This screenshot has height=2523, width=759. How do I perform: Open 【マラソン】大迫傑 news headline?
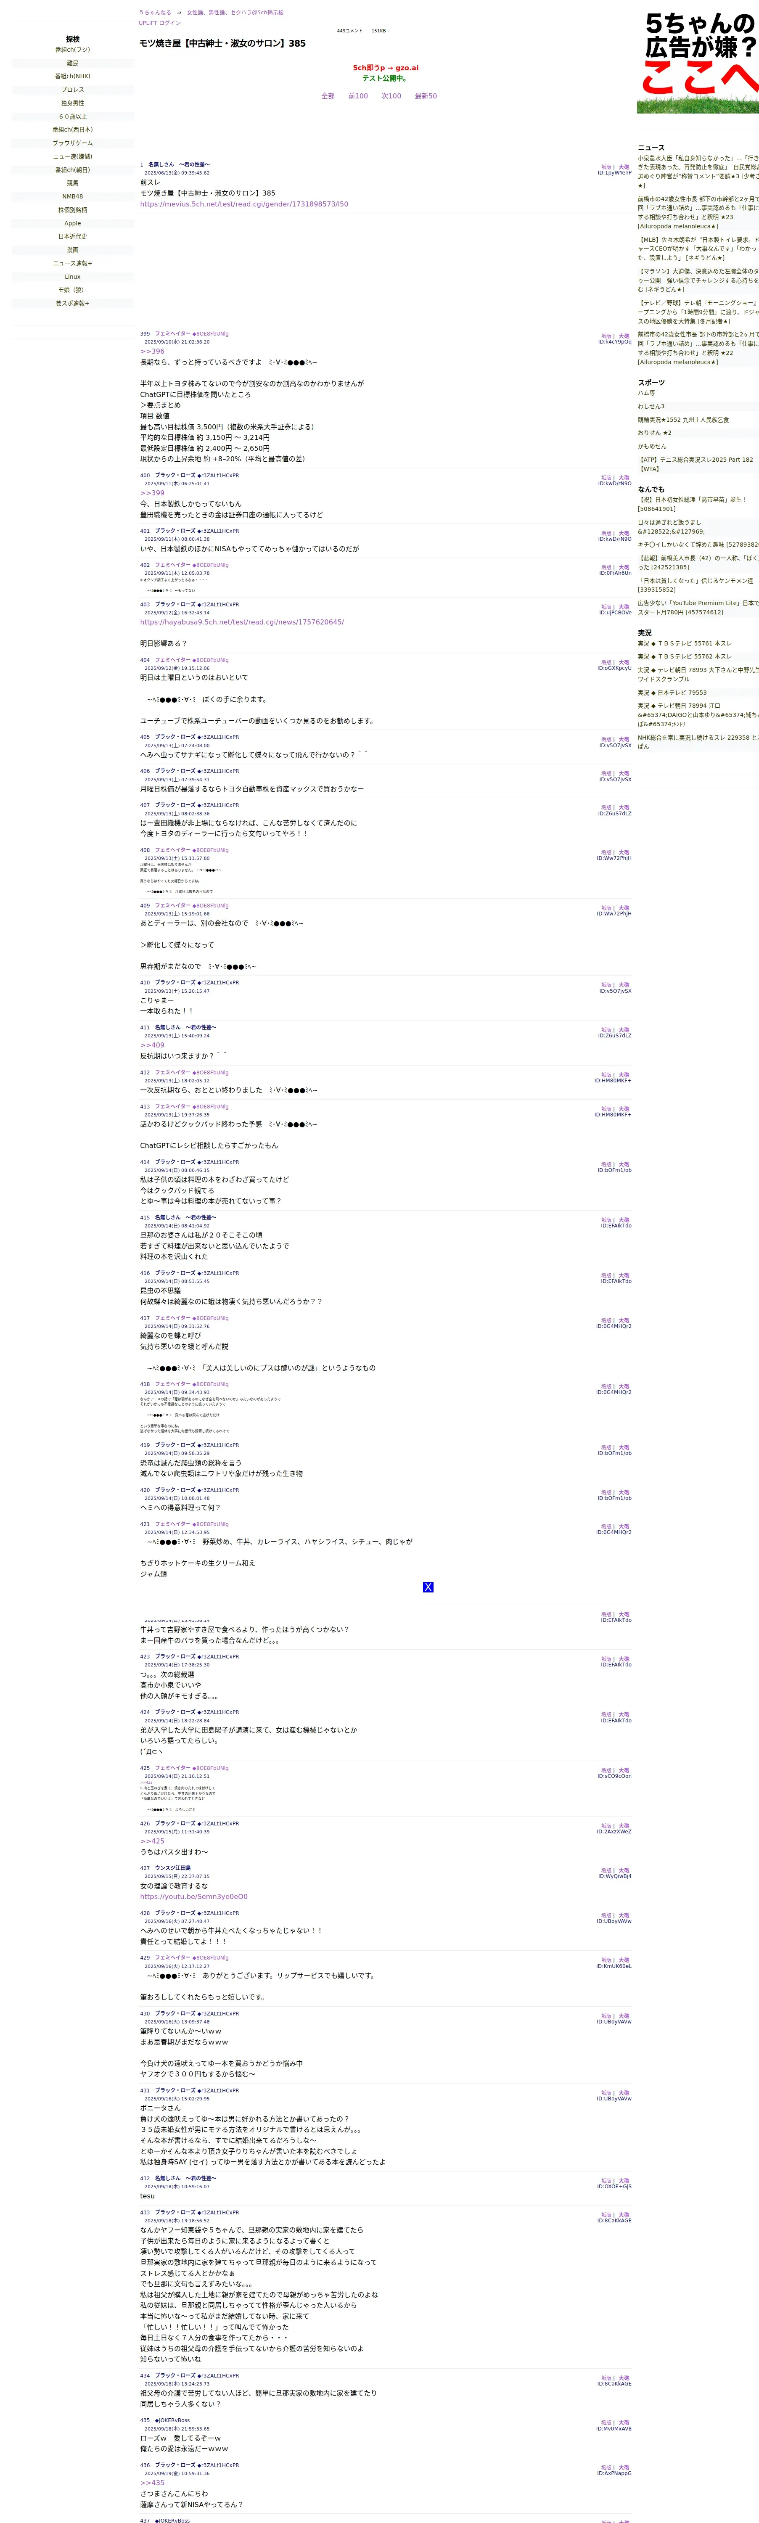tap(698, 280)
